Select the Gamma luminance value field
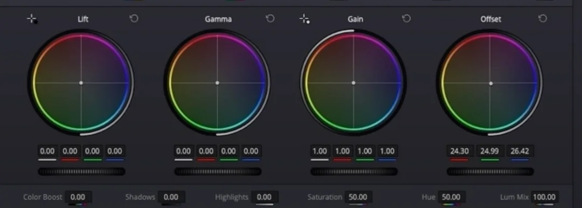The height and width of the screenshot is (208, 582). 183,151
